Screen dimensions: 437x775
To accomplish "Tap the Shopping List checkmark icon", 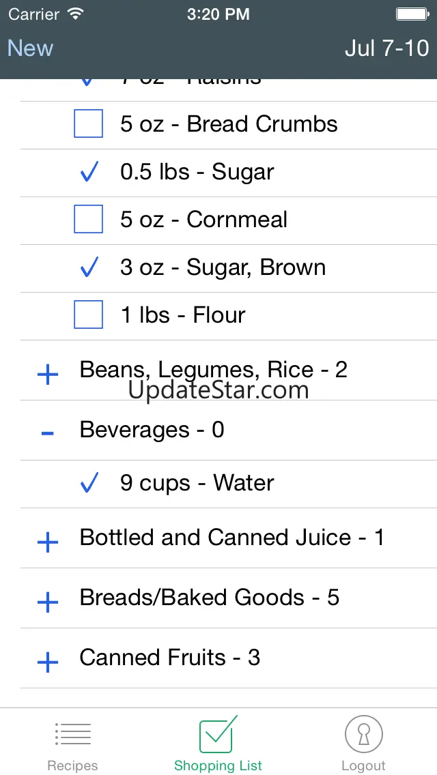I will tap(217, 734).
